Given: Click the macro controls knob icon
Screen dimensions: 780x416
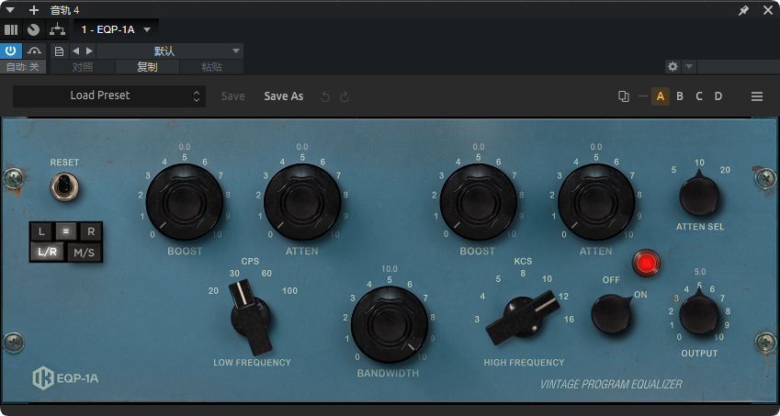Looking at the screenshot, I should [33, 29].
